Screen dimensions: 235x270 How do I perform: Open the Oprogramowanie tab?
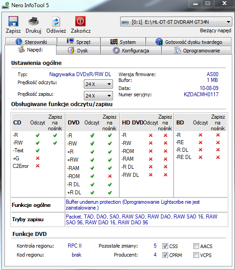point(196,51)
